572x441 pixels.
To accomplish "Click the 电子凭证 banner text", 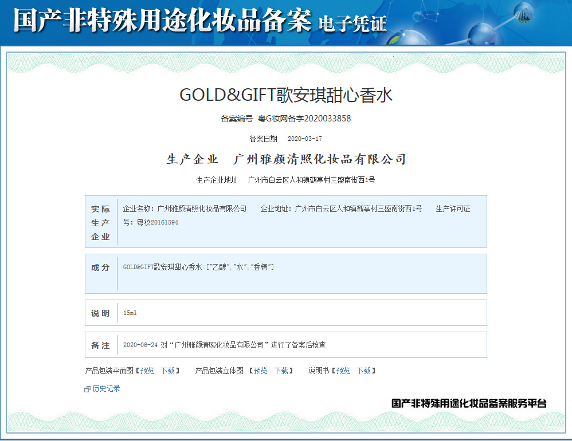I will (352, 23).
